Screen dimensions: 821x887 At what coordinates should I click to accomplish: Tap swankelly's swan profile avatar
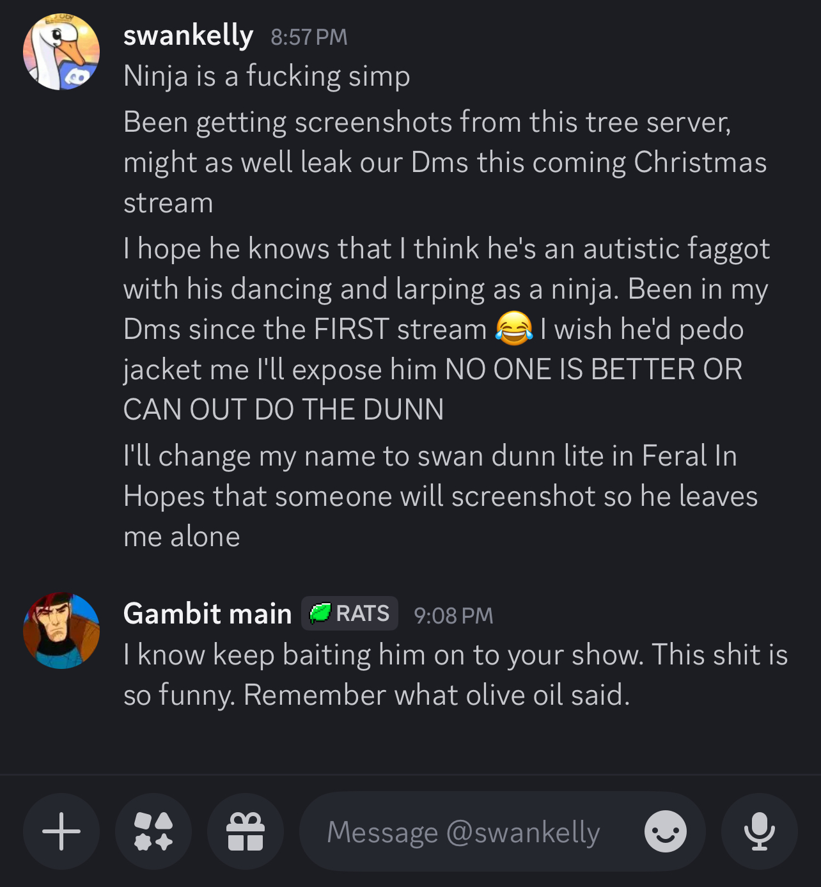coord(61,52)
